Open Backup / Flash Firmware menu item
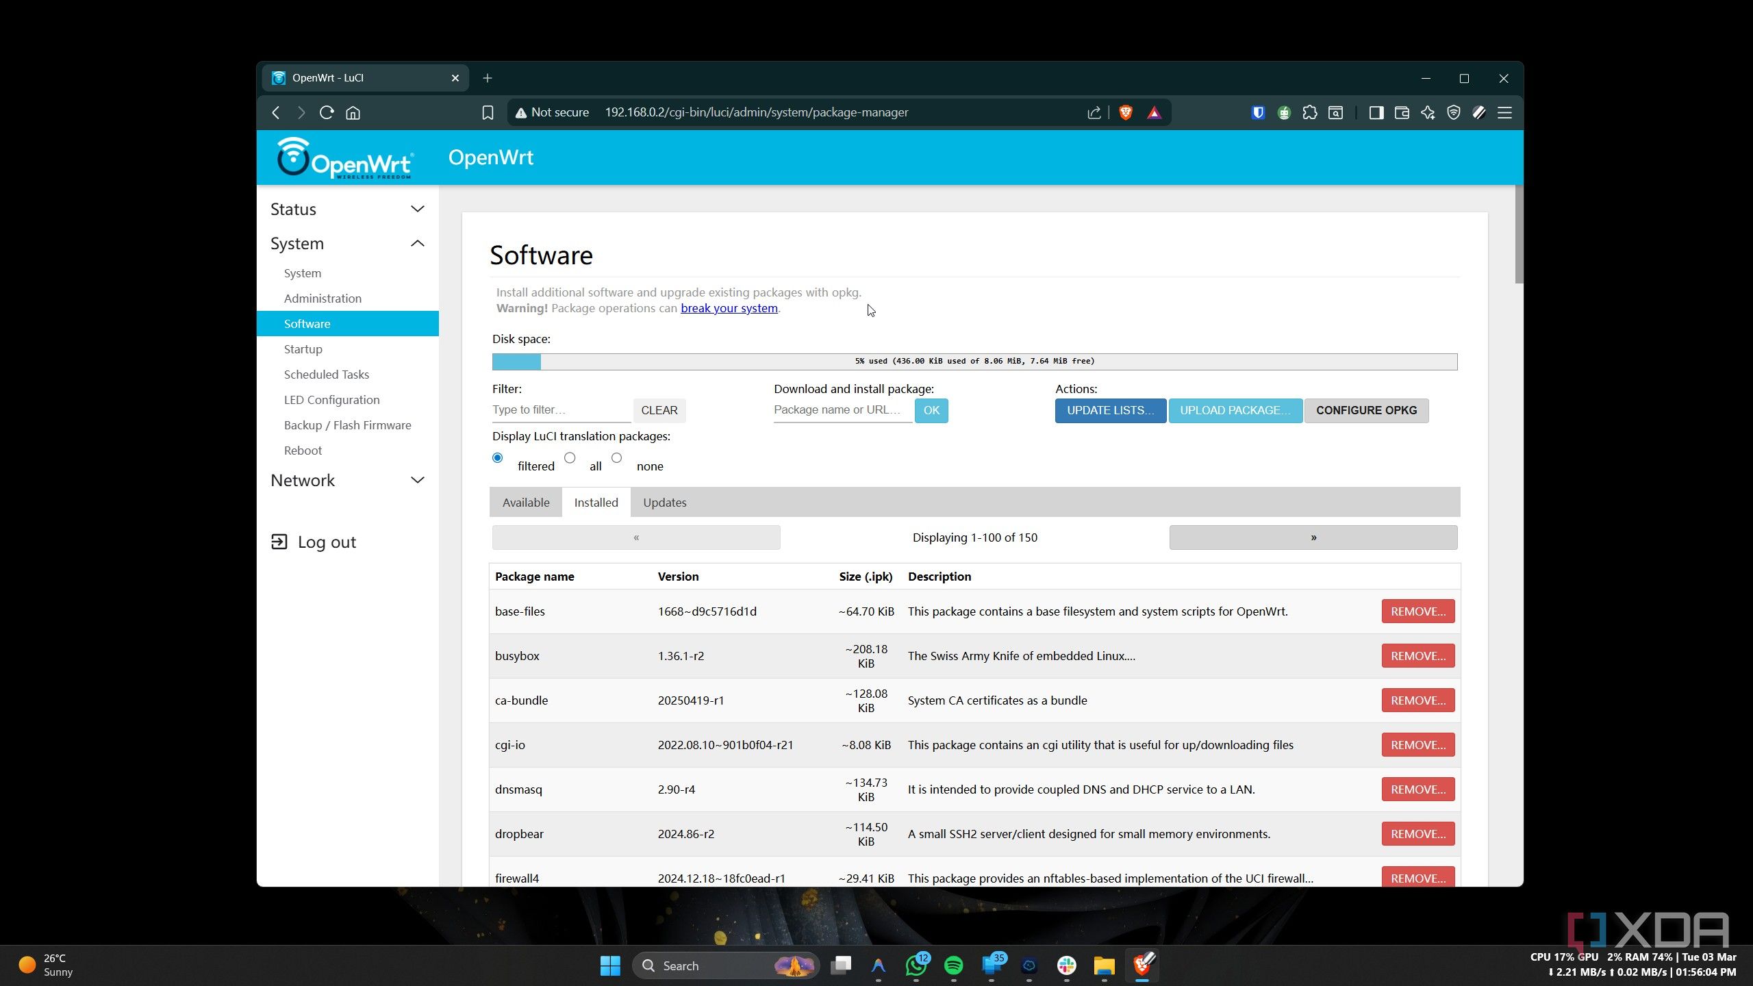The height and width of the screenshot is (986, 1753). [347, 425]
